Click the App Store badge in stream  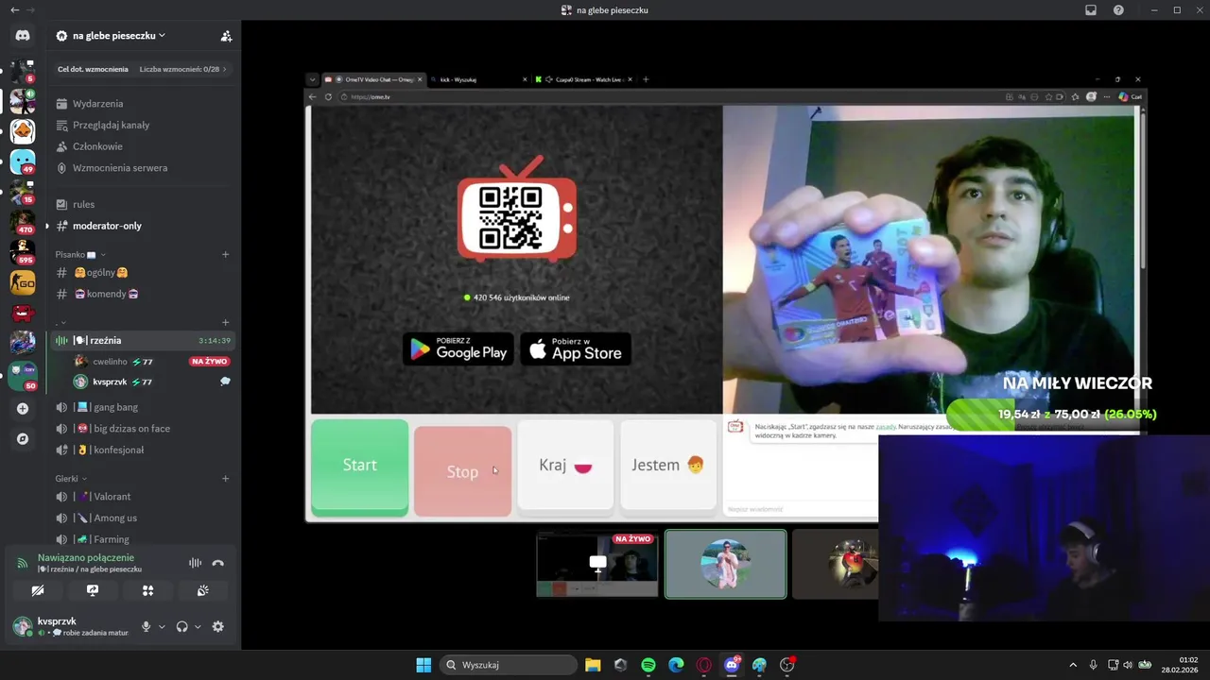pos(576,349)
